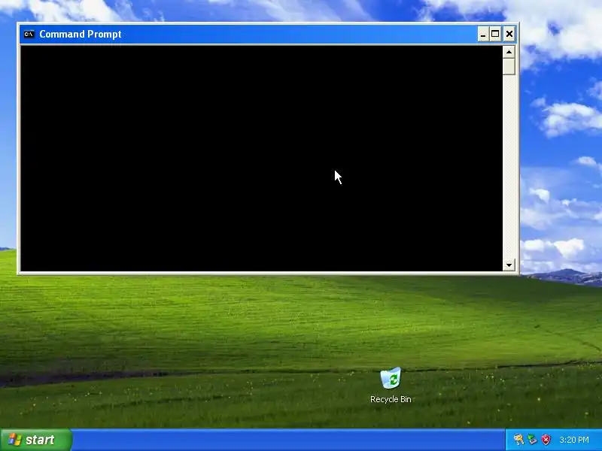The width and height of the screenshot is (602, 451).
Task: Click the 3:20 PM system clock
Action: click(574, 440)
